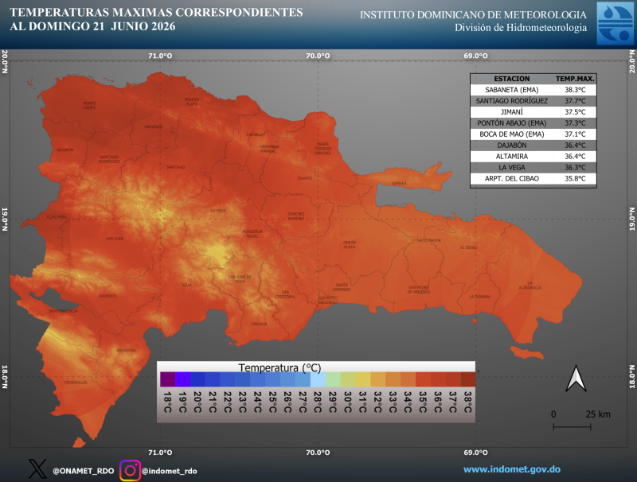Select the ARPT. DEL CIBAO row
Viewport: 637px width, 482px height.
click(x=533, y=178)
